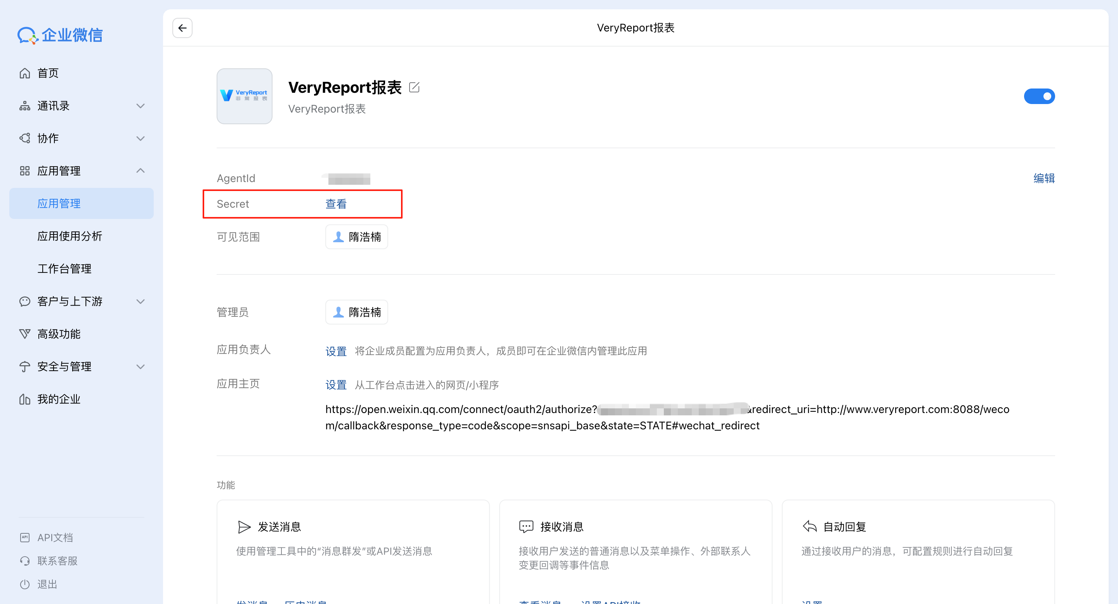The height and width of the screenshot is (604, 1118).
Task: Click the 编辑 link
Action: (1044, 178)
